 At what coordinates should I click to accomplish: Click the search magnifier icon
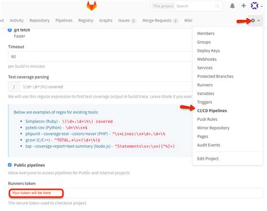(x=217, y=6)
